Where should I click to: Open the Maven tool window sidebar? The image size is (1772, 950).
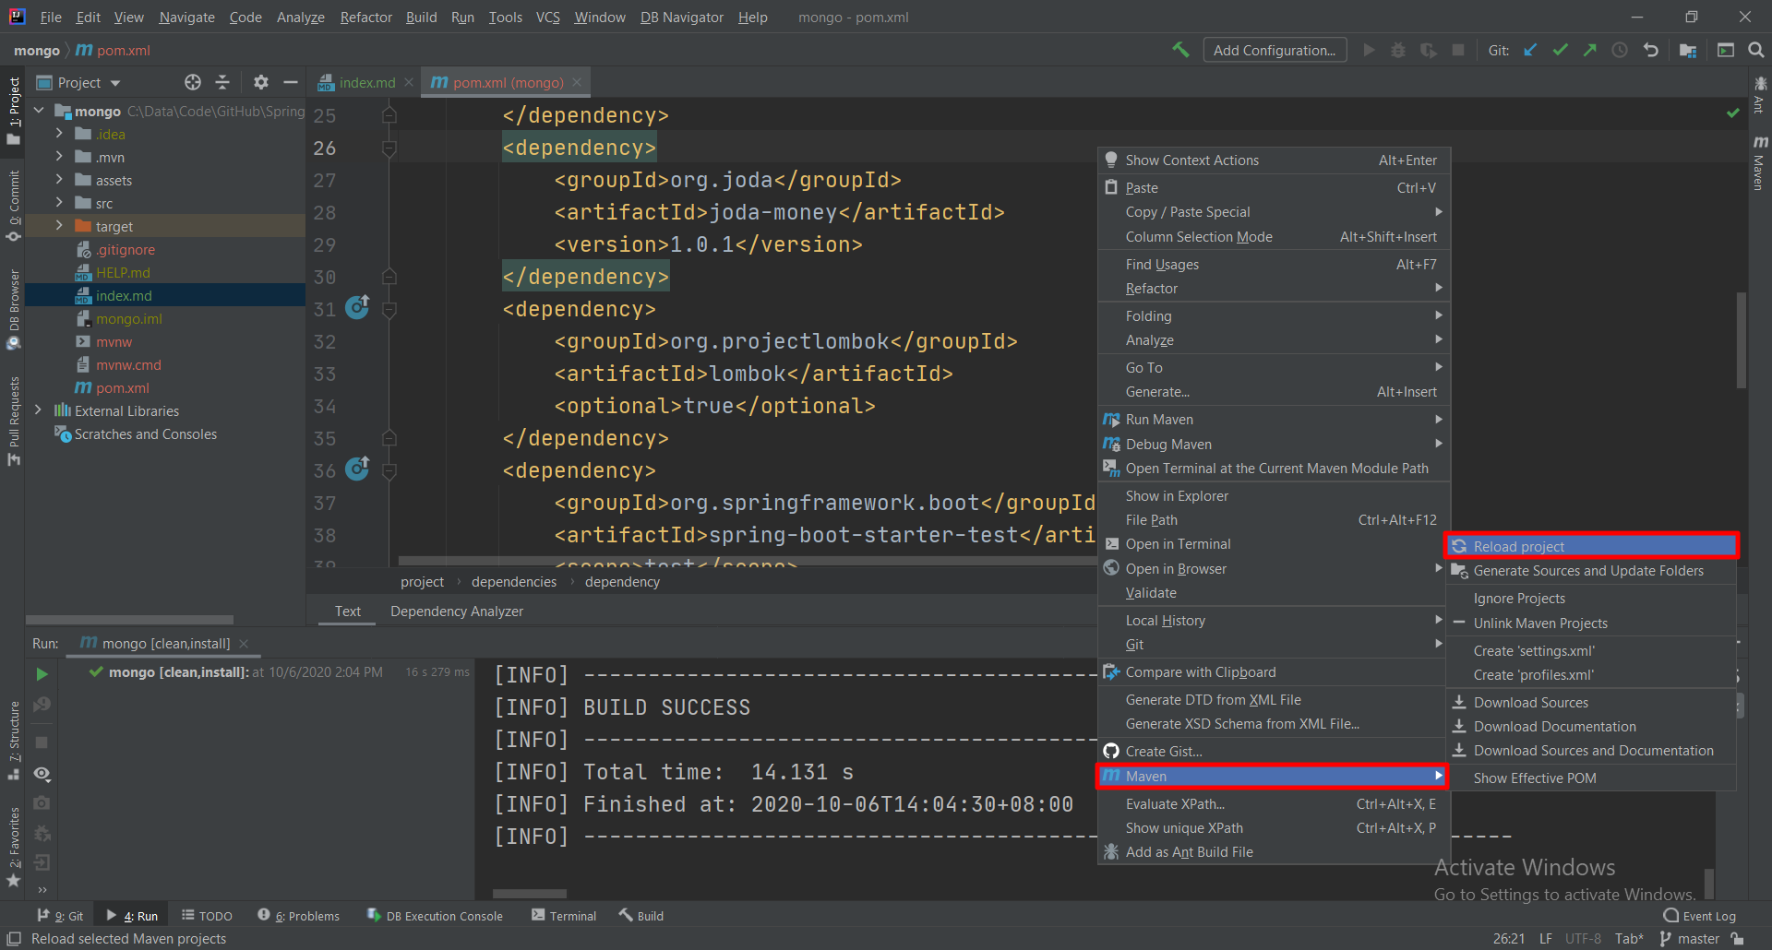pyautogui.click(x=1759, y=162)
